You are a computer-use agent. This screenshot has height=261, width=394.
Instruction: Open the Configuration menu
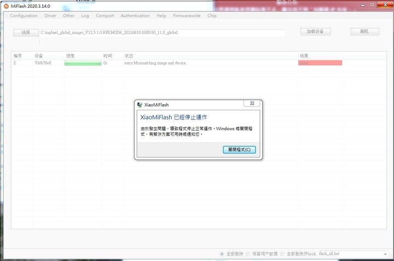[24, 15]
